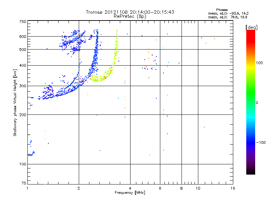Click the x-axis '2' tick label
The width and height of the screenshot is (274, 205).
pos(79,188)
